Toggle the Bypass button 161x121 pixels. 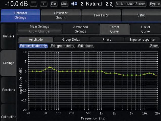[x=155, y=4]
